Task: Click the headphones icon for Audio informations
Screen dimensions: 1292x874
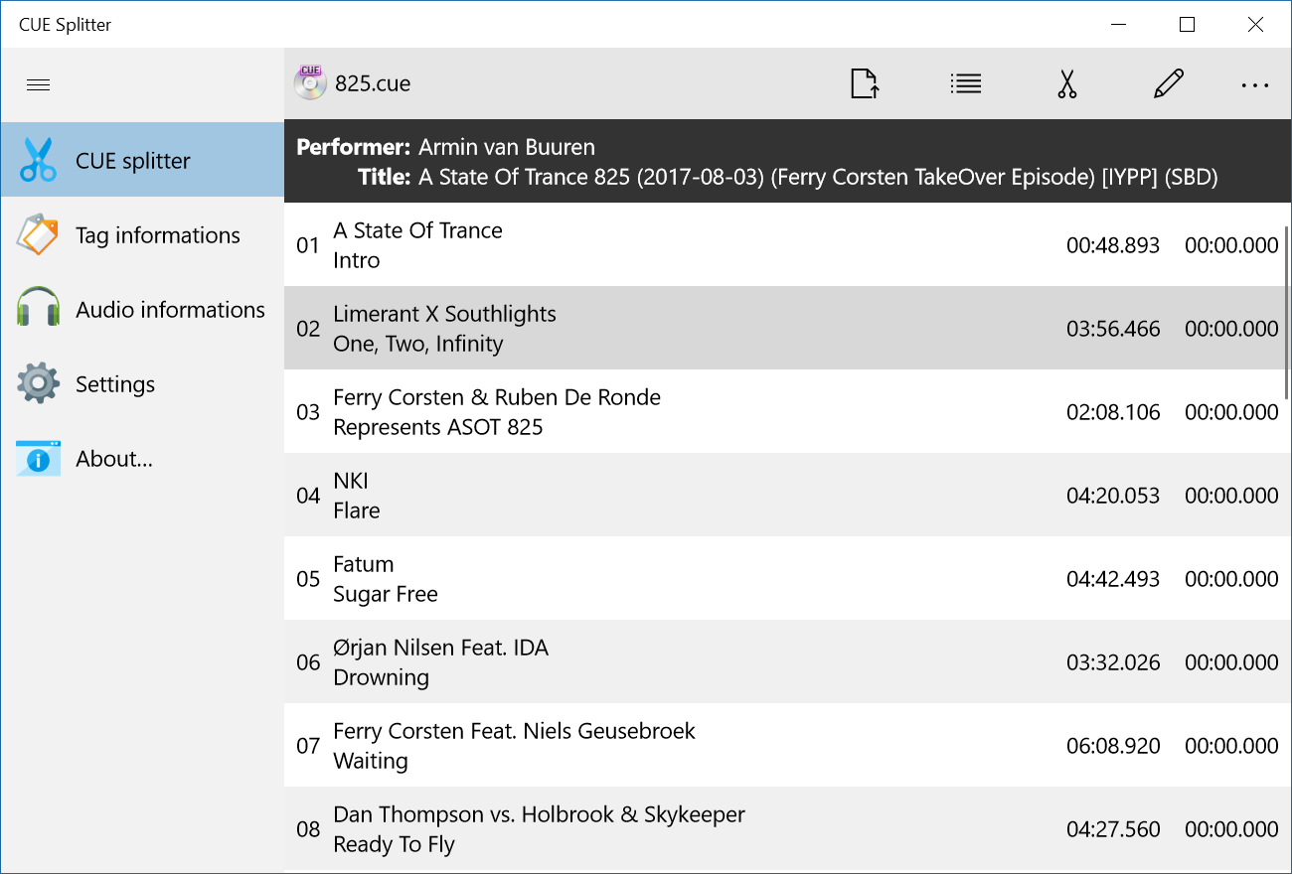Action: point(38,309)
